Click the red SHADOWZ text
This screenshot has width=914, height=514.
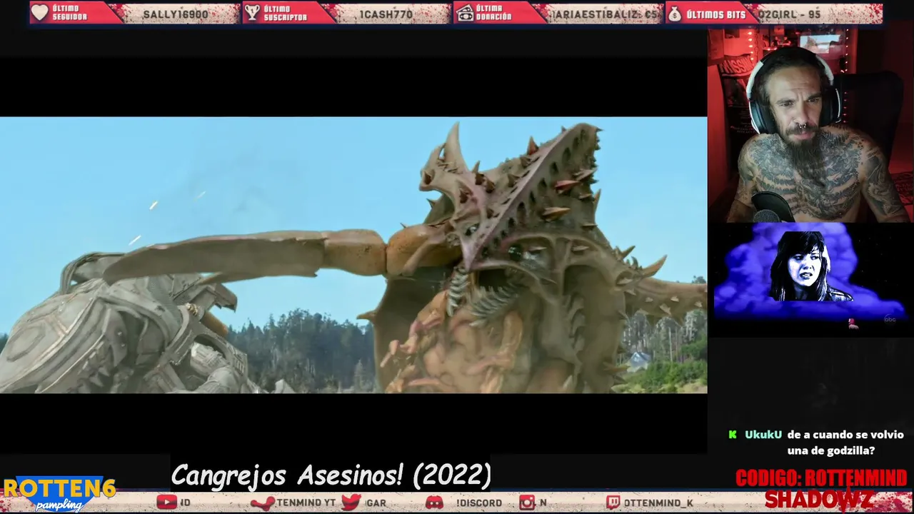818,500
